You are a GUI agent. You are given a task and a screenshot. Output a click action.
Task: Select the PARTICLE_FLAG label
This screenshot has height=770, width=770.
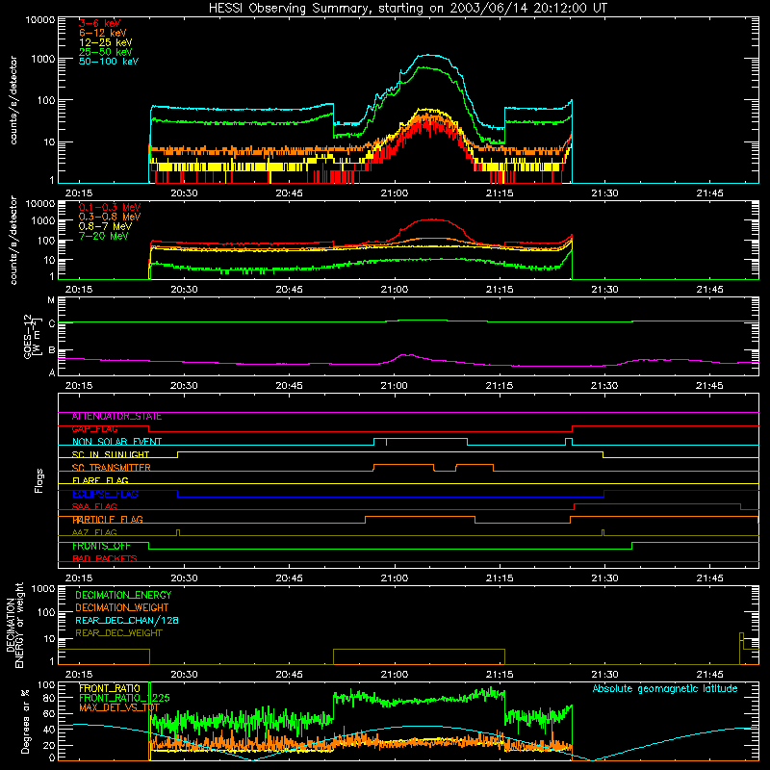(108, 520)
